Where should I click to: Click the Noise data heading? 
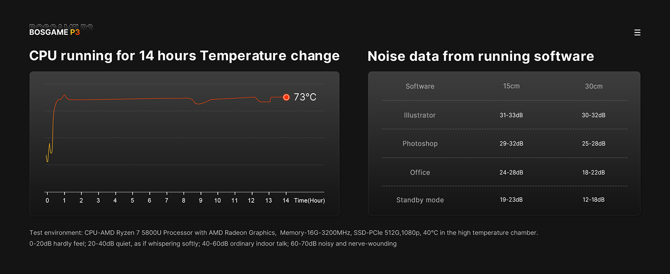tap(481, 56)
